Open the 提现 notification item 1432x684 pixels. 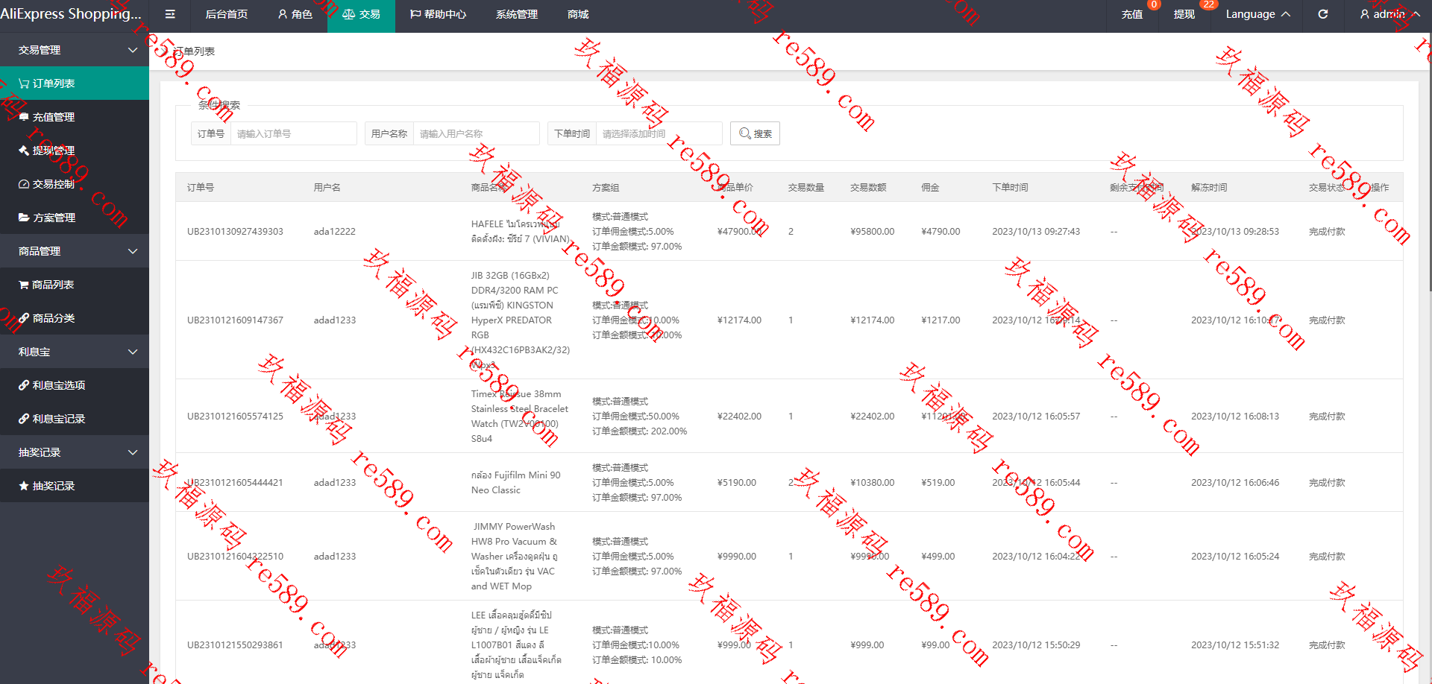click(1184, 14)
